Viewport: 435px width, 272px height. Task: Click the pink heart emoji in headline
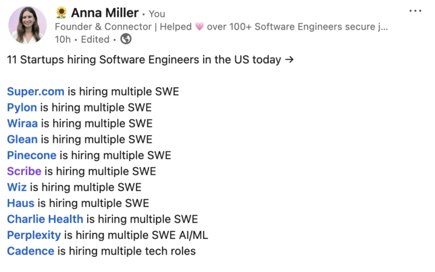(x=198, y=27)
